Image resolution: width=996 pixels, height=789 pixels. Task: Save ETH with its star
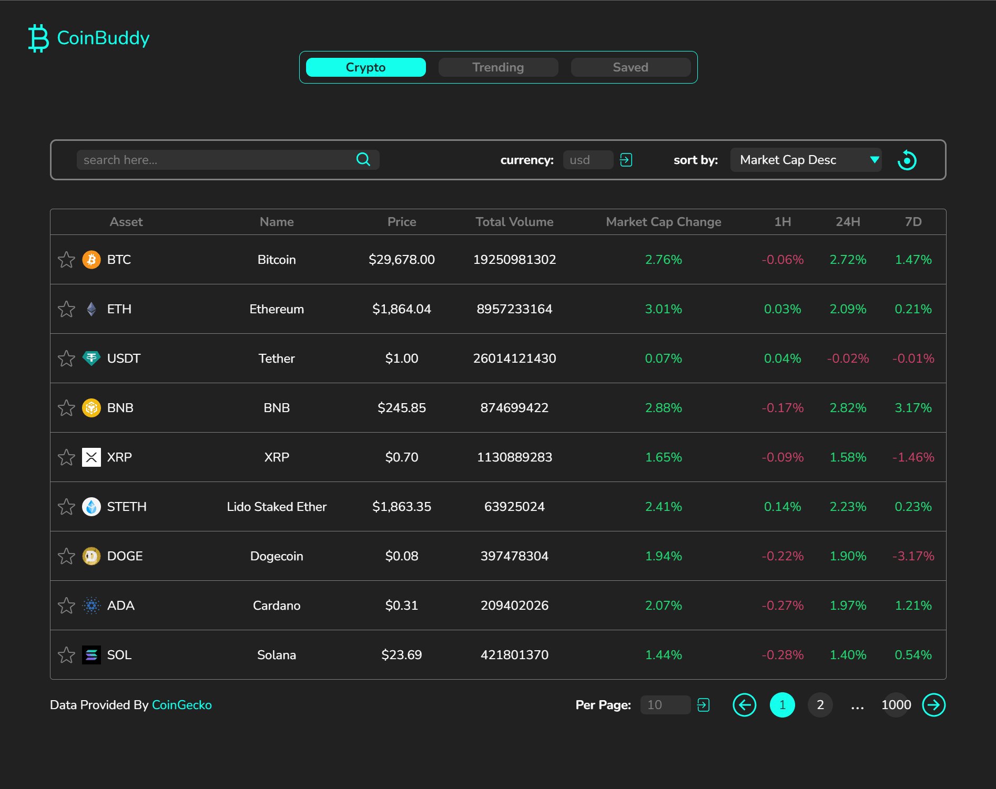point(66,309)
